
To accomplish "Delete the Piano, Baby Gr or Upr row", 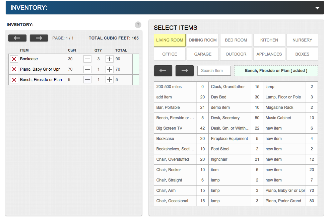I will 14,69.
